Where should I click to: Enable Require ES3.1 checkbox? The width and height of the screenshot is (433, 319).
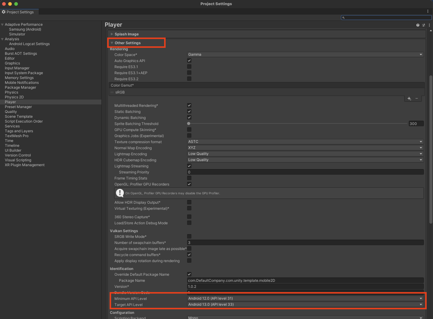point(189,67)
